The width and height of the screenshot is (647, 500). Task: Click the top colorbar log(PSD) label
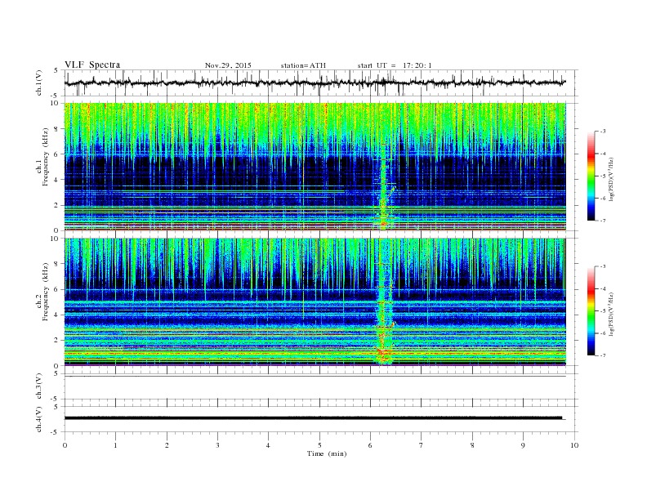612,179
